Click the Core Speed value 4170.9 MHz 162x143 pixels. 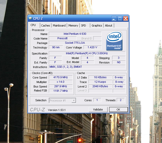click(x=61, y=77)
